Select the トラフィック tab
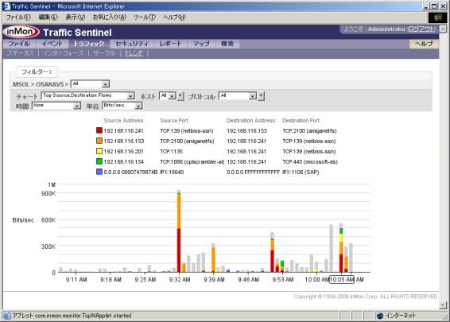 click(89, 44)
